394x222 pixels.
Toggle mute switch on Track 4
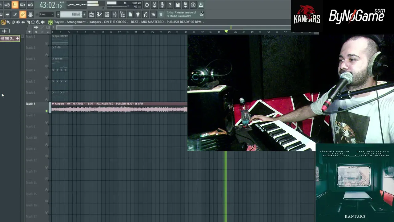(46, 77)
